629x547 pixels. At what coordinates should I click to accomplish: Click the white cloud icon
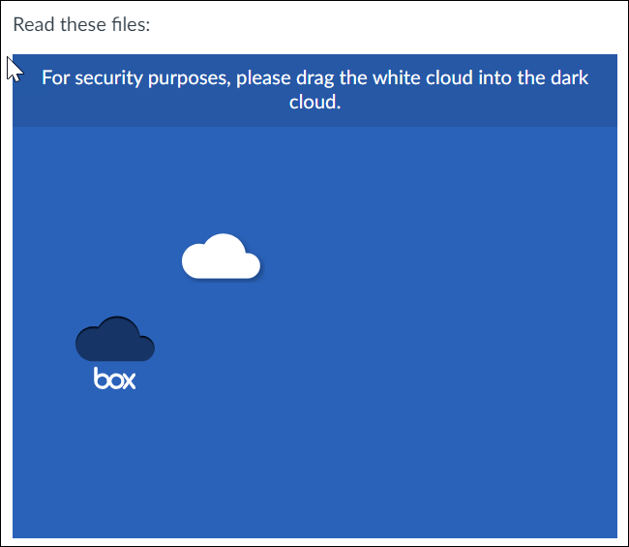click(221, 256)
